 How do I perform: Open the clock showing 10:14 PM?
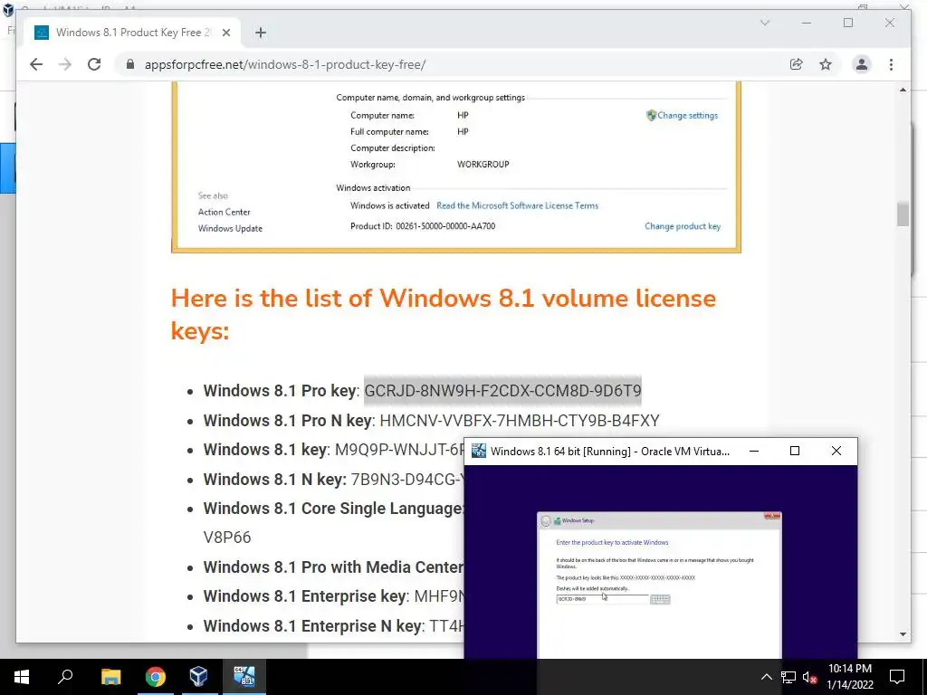click(849, 677)
